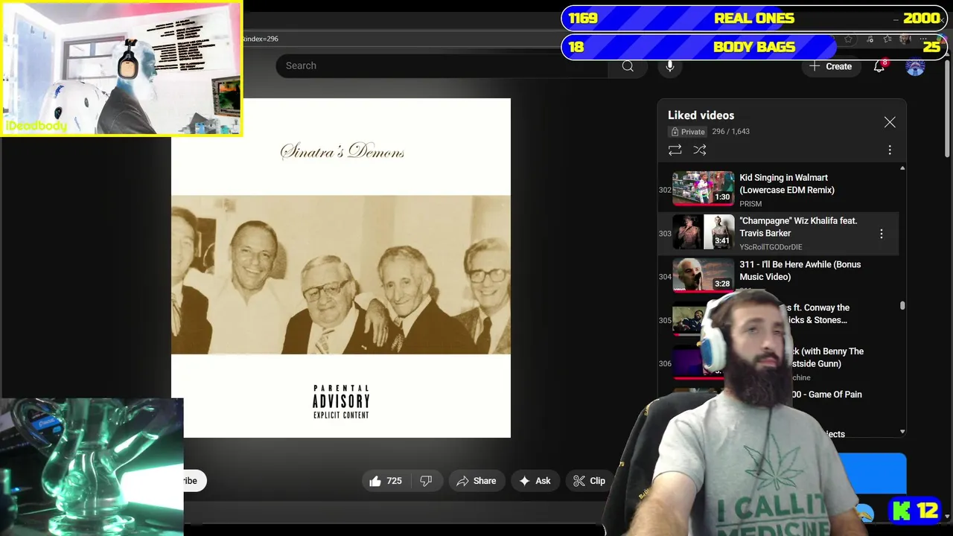953x536 pixels.
Task: Click the Liked videos playlist title
Action: click(701, 115)
